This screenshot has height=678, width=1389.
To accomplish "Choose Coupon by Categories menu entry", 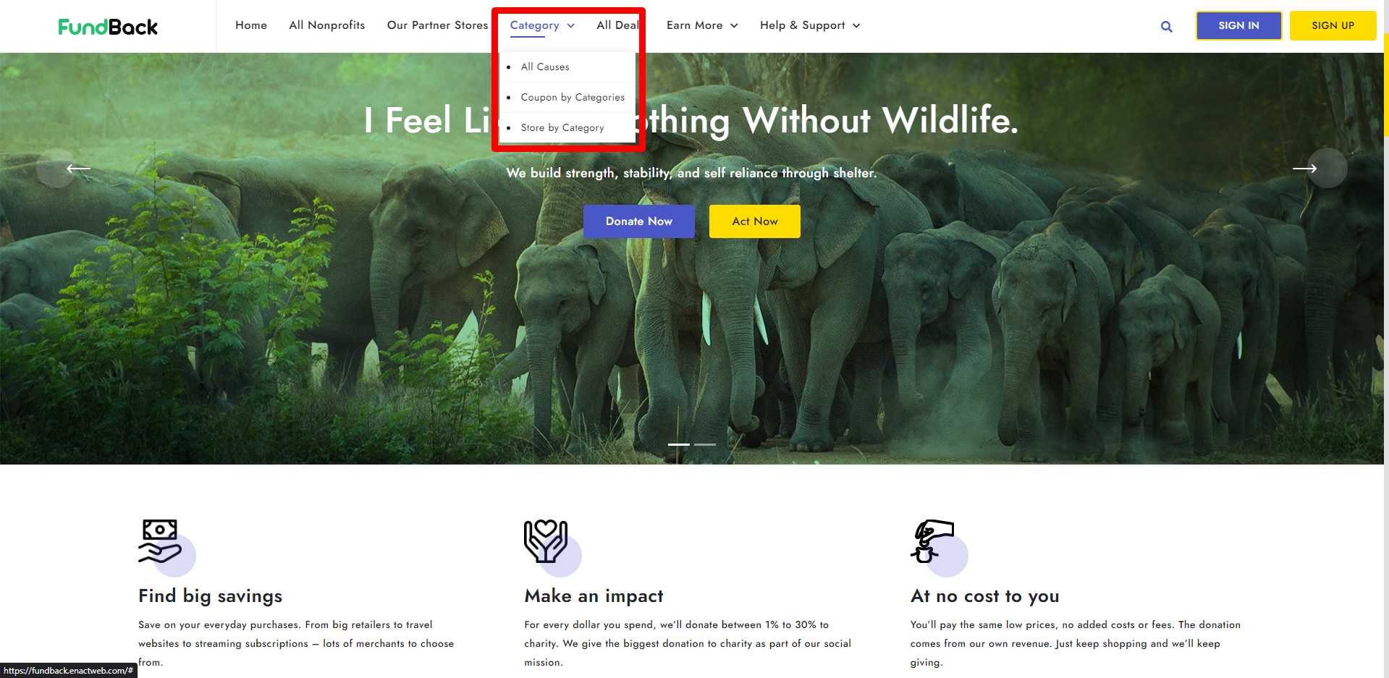I will 573,97.
